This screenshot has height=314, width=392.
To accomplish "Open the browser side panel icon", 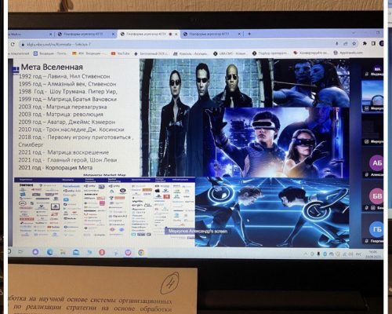I will point(373,44).
